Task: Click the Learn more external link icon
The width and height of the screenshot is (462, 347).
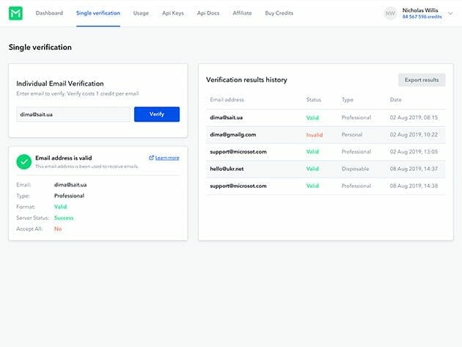Action: [x=151, y=158]
